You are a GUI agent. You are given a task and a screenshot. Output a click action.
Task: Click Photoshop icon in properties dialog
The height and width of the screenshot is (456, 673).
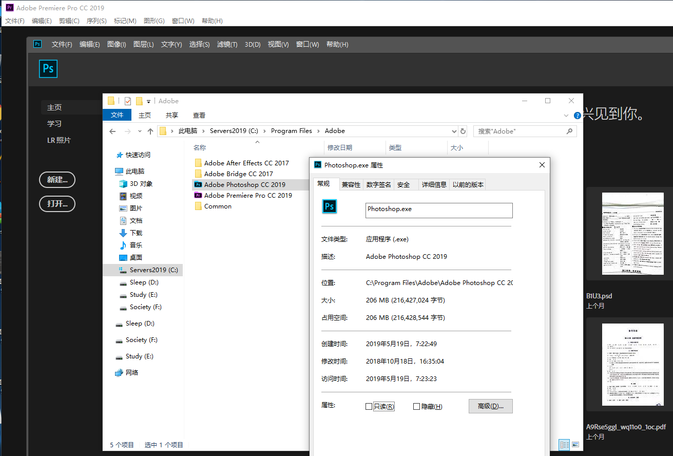330,206
